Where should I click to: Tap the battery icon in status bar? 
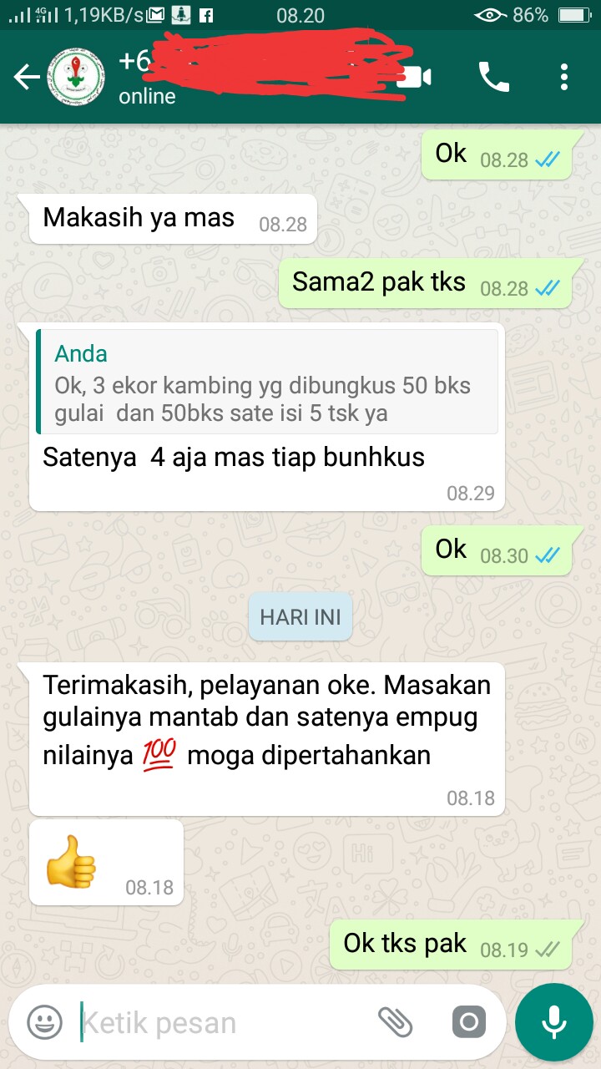573,15
